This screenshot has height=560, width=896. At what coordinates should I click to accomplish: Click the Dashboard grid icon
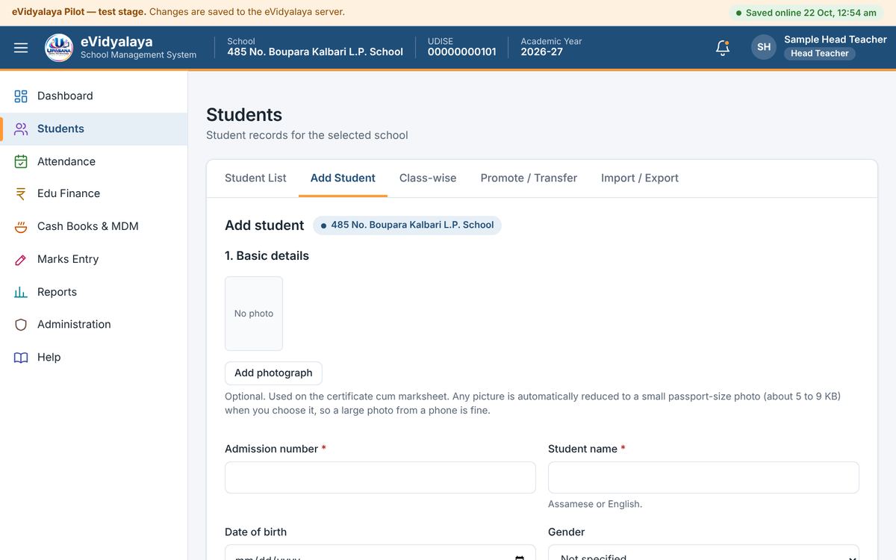[21, 96]
